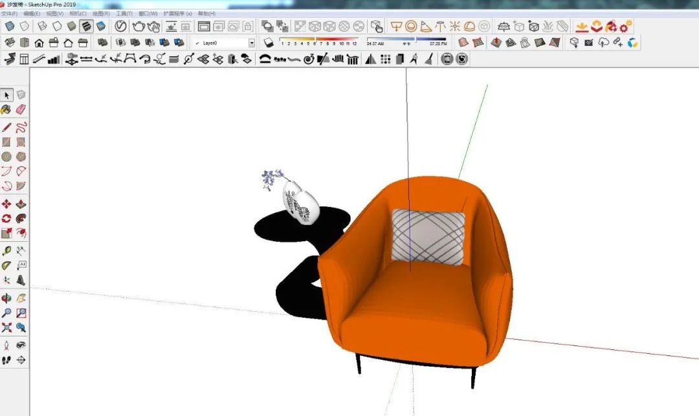Pick the Paint Bucket tool

7,109
